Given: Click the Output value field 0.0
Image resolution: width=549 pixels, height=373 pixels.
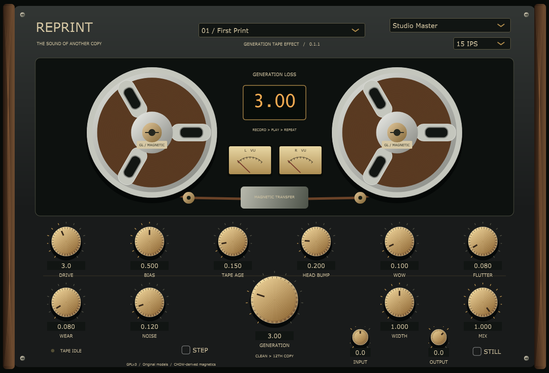Looking at the screenshot, I should [x=439, y=353].
